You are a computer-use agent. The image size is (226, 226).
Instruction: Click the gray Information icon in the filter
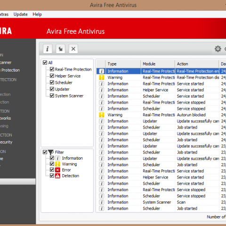point(57,158)
